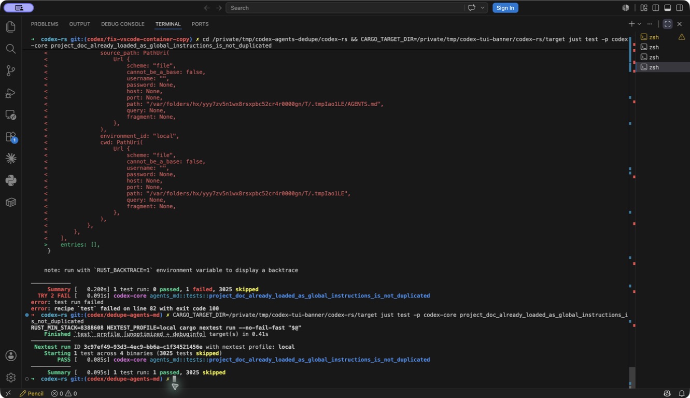Click the PASS test result line
The width and height of the screenshot is (690, 398).
tap(243, 360)
